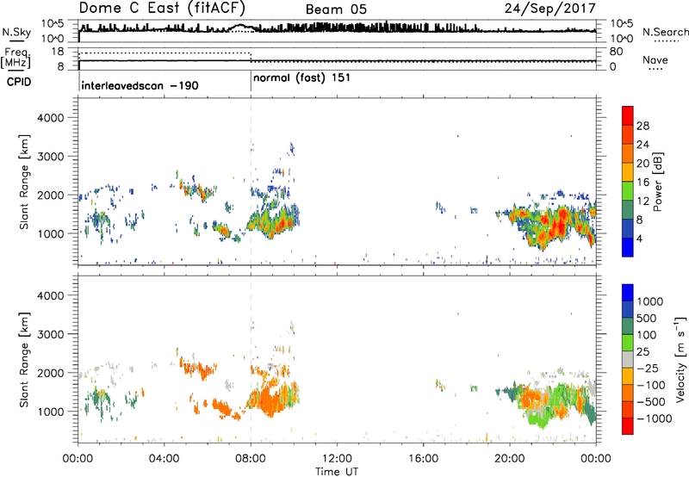Click 'interleavedscan -190' mode text
This screenshot has height=477, width=689.
tap(140, 85)
